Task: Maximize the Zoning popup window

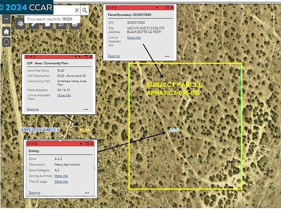Action: point(87,143)
